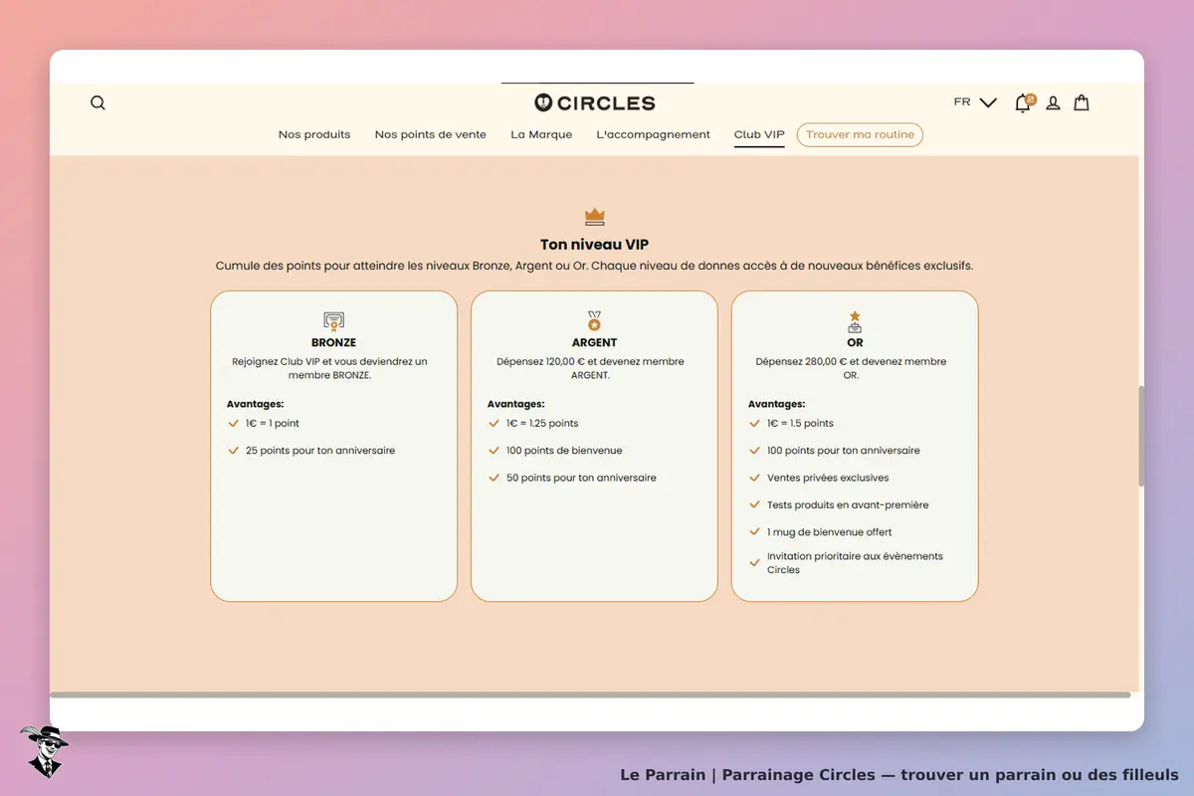Open notifications bell icon

tap(1023, 102)
